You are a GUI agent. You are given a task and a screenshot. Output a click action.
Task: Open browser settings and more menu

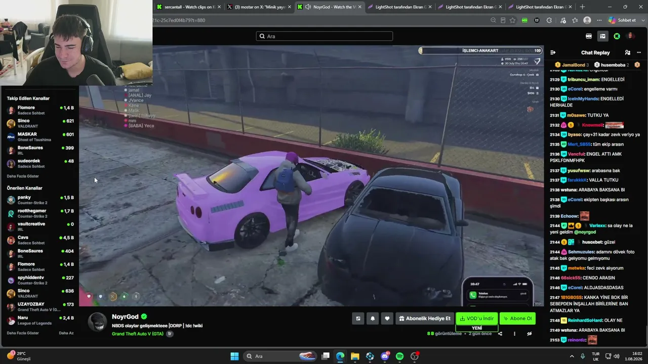[599, 20]
